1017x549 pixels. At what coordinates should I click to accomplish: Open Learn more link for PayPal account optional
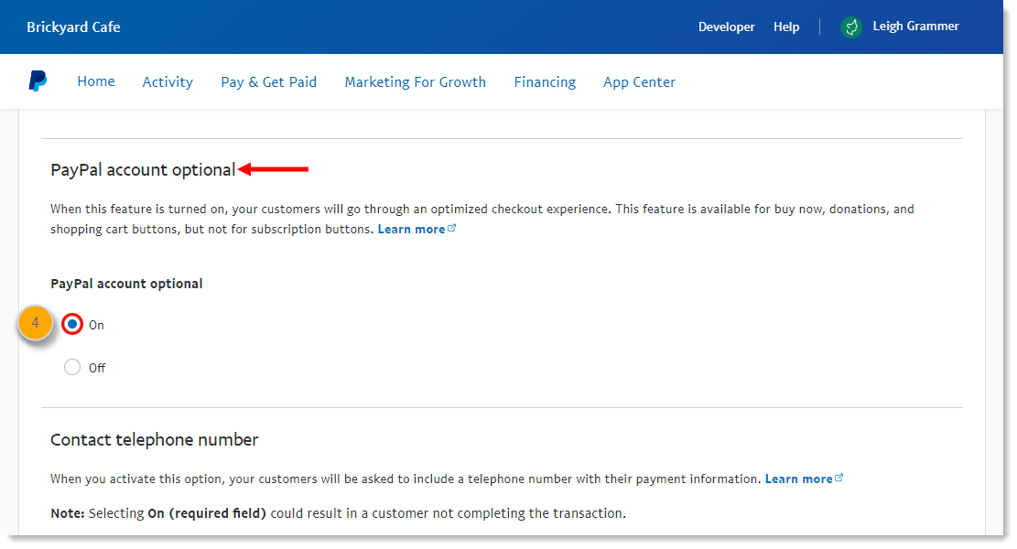coord(417,229)
